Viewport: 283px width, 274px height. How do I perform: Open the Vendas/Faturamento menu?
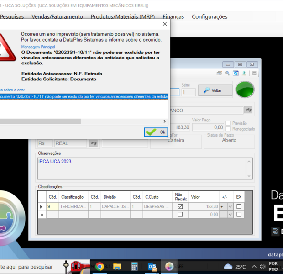(57, 16)
